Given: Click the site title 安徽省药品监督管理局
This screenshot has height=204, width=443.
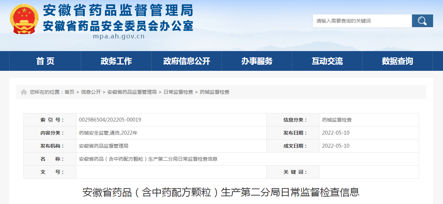Looking at the screenshot, I should pos(118,11).
